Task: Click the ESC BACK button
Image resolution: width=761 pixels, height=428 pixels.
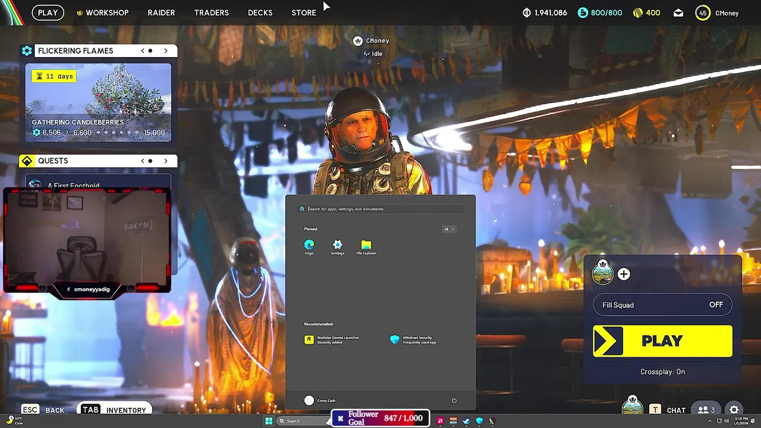Action: [x=43, y=410]
